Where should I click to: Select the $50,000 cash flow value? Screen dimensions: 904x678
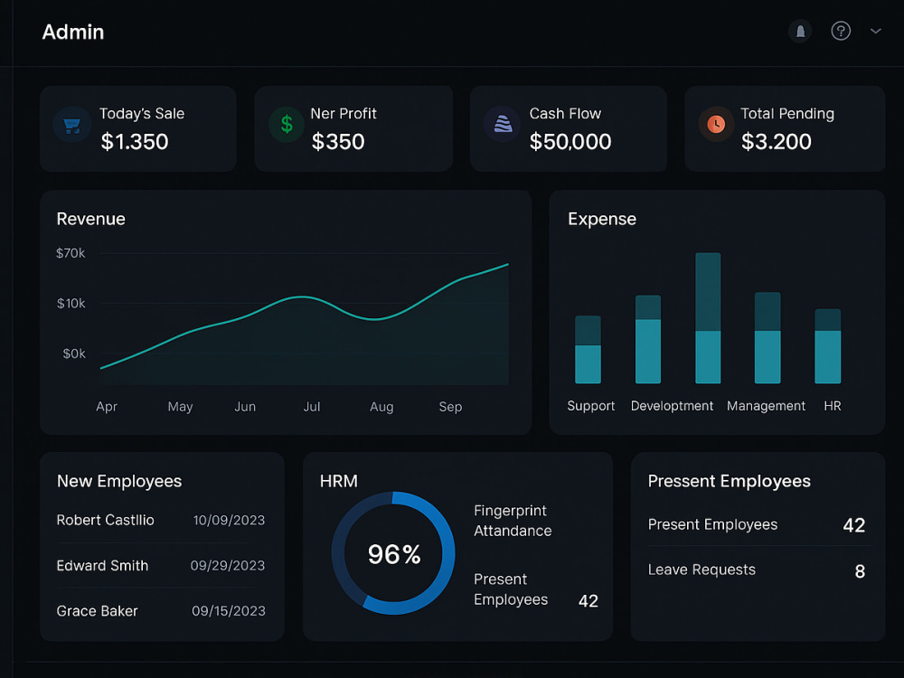(x=570, y=142)
